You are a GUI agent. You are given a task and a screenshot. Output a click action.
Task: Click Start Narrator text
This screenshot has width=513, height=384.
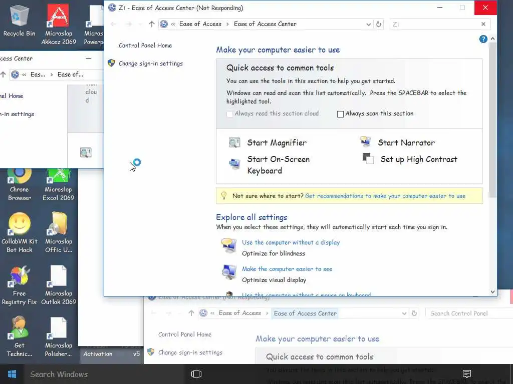click(x=406, y=142)
